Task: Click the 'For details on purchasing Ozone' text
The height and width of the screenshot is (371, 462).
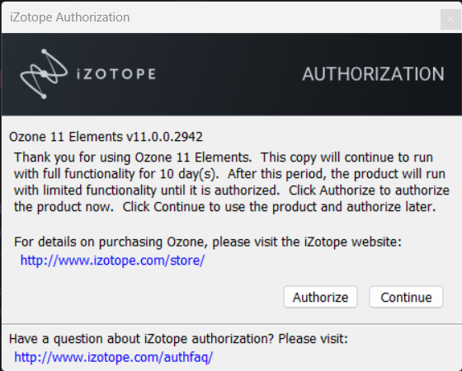Action: pos(208,242)
